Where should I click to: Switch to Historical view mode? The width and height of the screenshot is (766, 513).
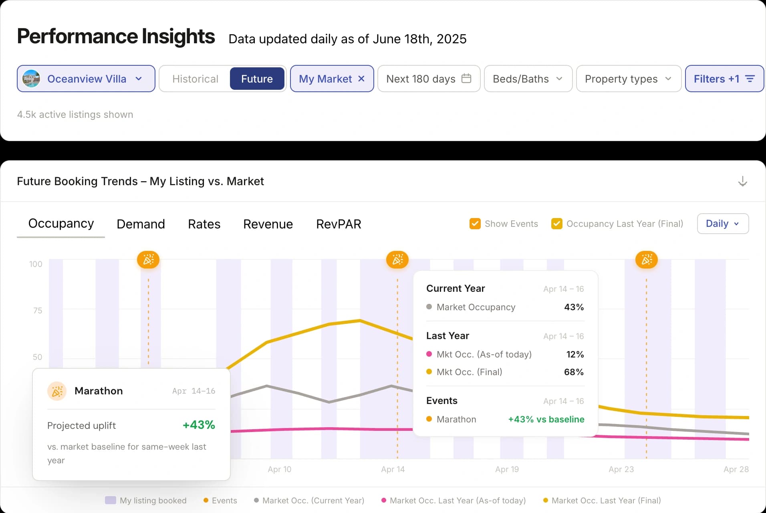pos(195,79)
